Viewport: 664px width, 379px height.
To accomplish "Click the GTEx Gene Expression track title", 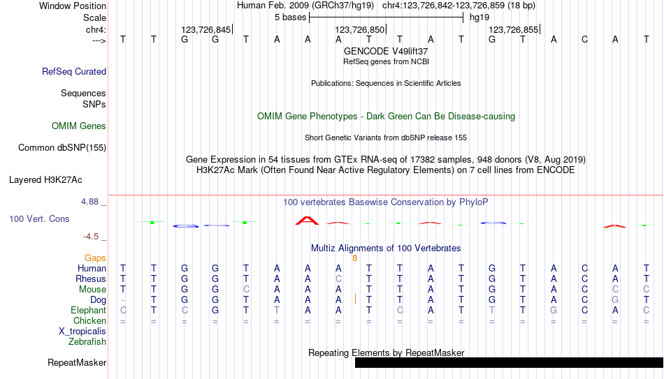I will pyautogui.click(x=386, y=159).
